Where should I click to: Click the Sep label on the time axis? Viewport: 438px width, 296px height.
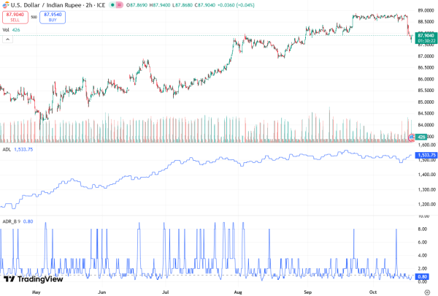pos(307,291)
